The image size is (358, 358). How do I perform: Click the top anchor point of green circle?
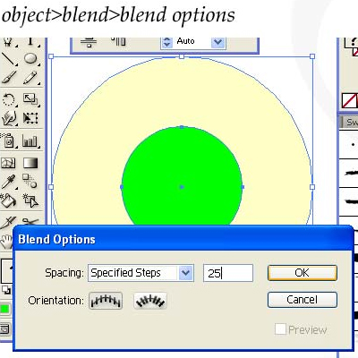click(x=182, y=127)
